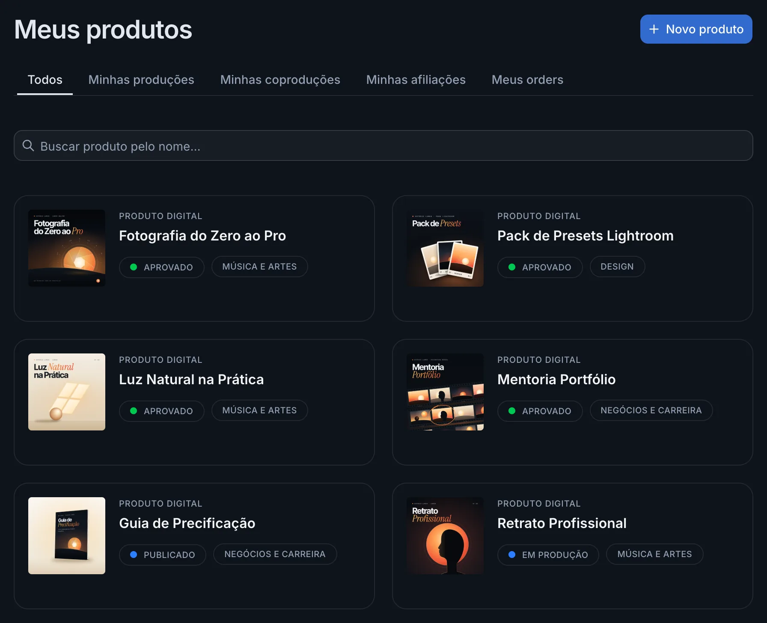Select the Retrato Profissional cover thumbnail
The height and width of the screenshot is (623, 767).
(x=445, y=536)
